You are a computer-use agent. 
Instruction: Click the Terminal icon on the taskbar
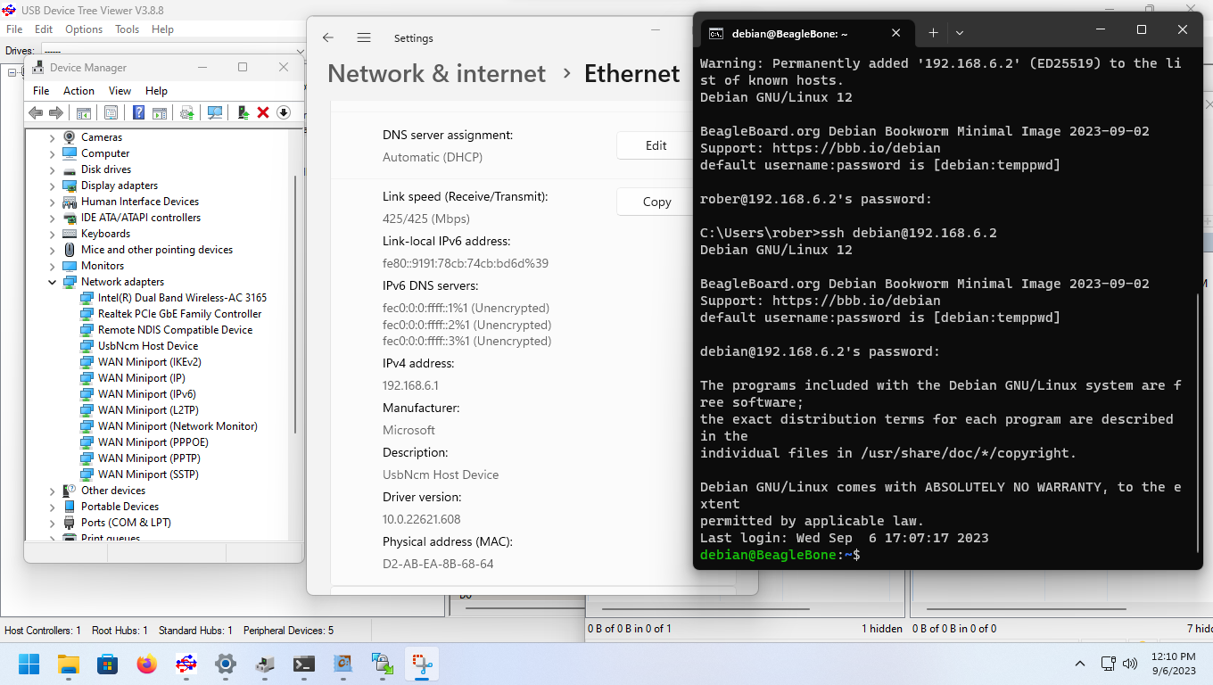tap(304, 664)
